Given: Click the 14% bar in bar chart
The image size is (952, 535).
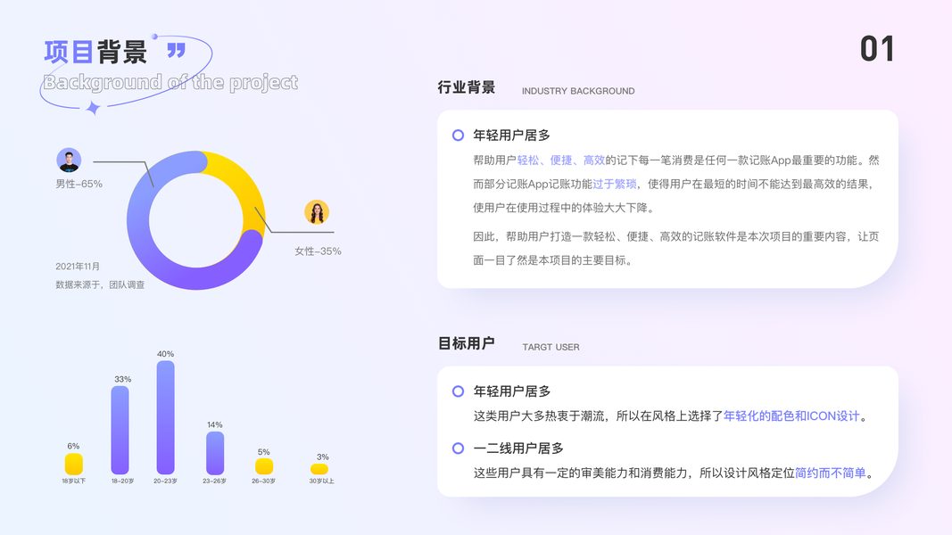Looking at the screenshot, I should (x=215, y=453).
